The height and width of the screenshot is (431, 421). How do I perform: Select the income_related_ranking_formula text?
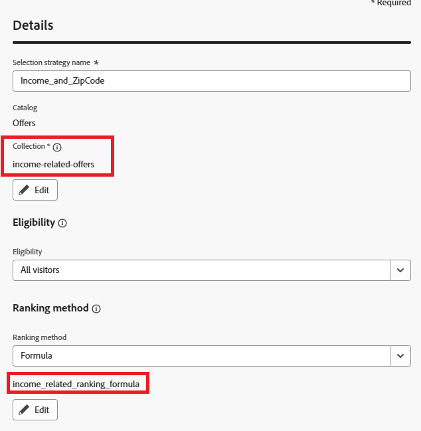(x=76, y=384)
